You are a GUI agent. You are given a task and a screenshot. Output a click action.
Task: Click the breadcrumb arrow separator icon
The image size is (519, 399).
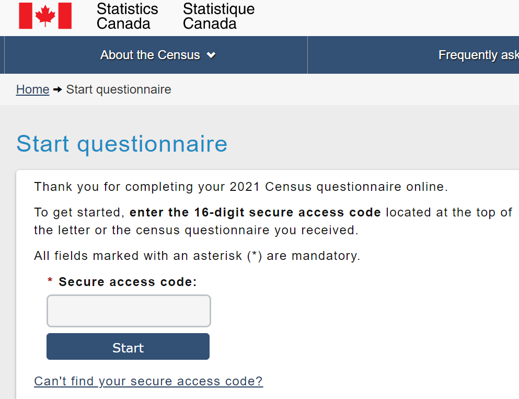[x=58, y=90]
